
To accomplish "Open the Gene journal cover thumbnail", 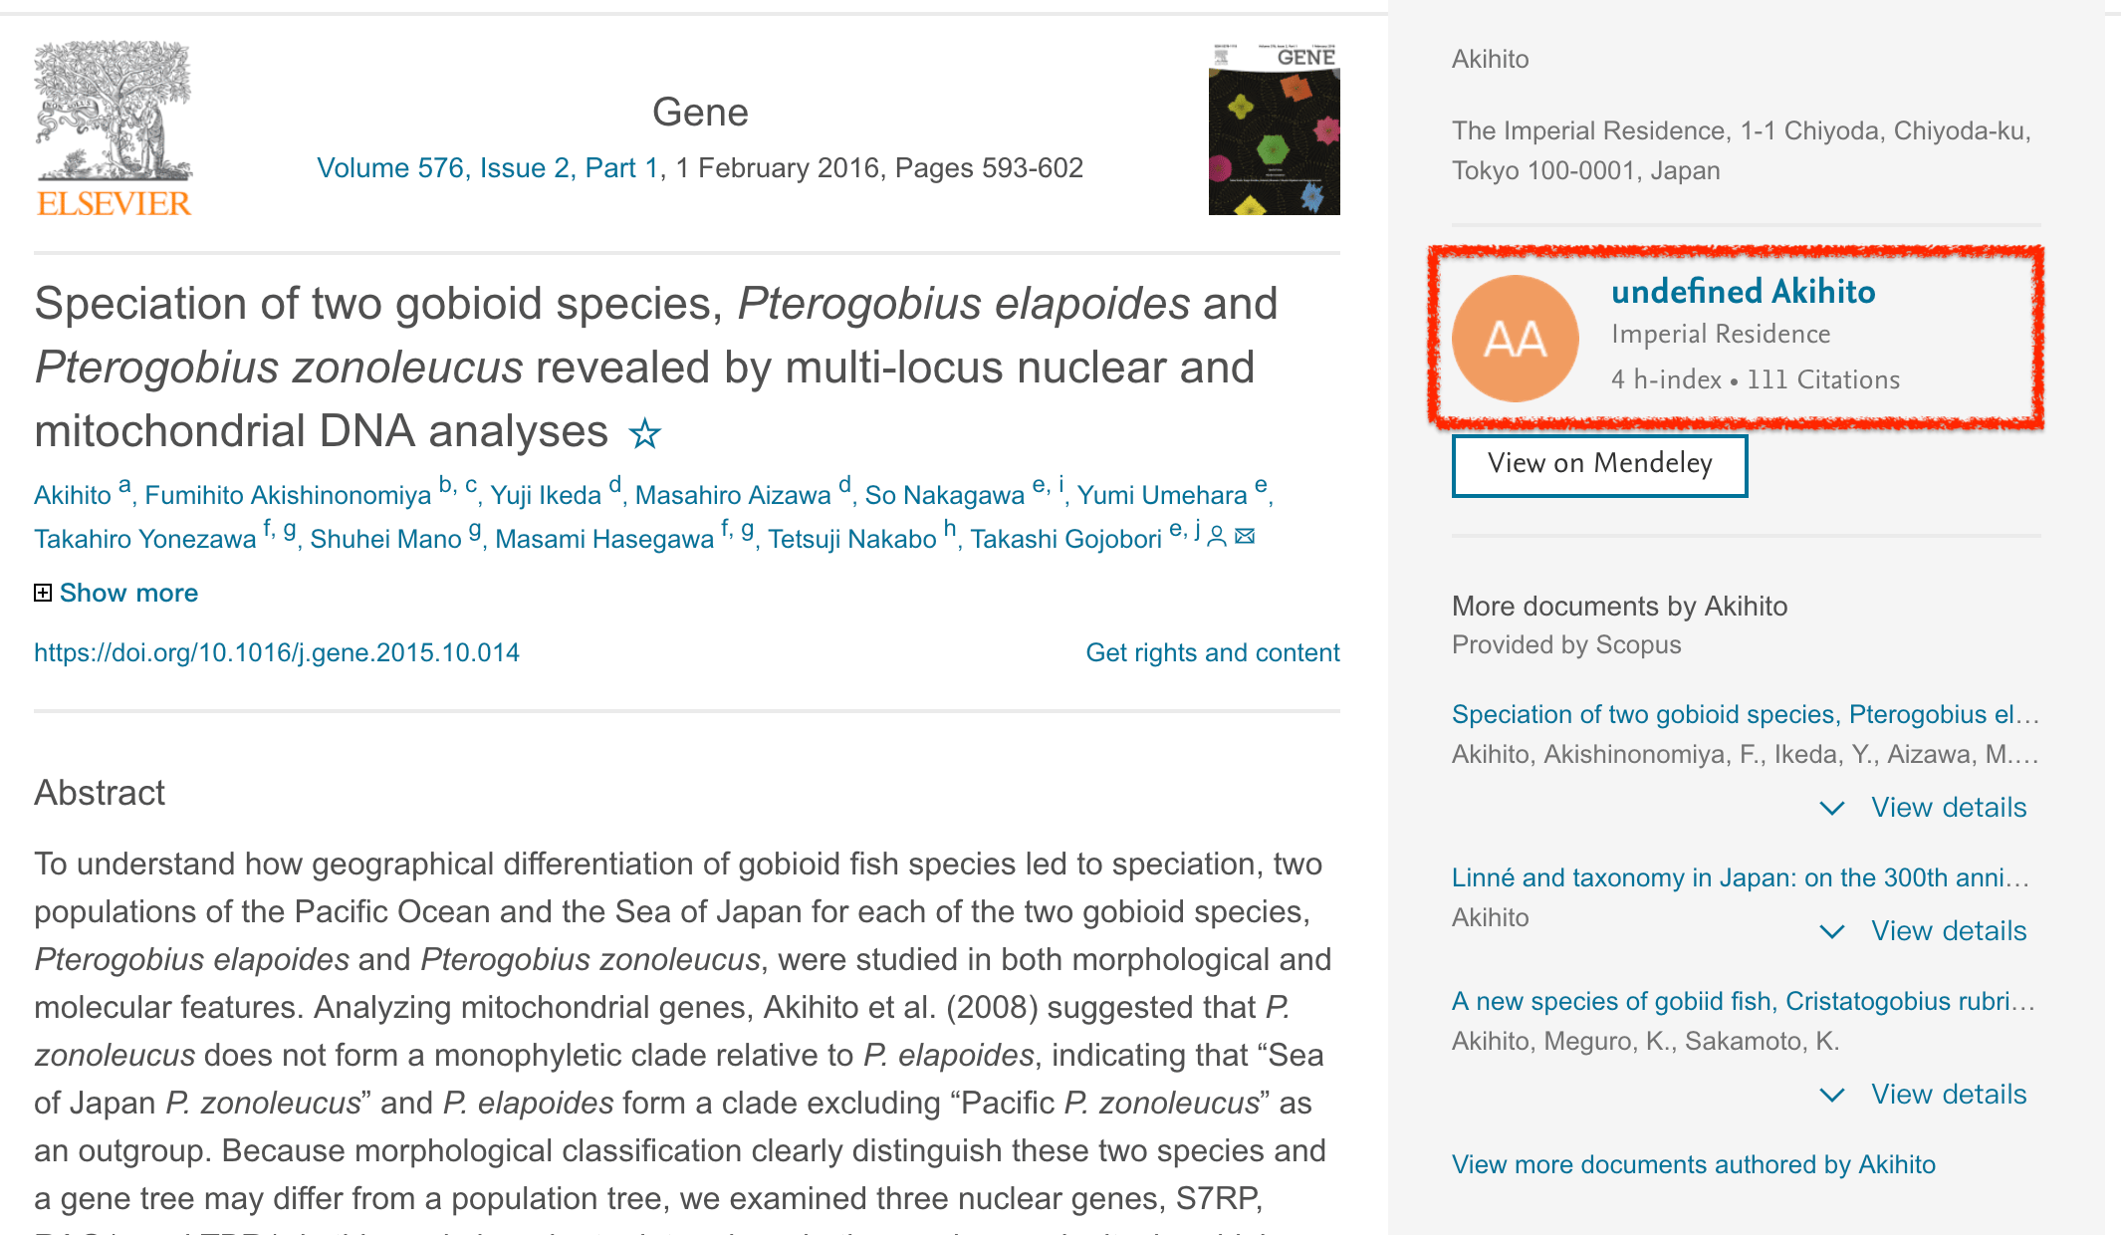I will 1274,129.
